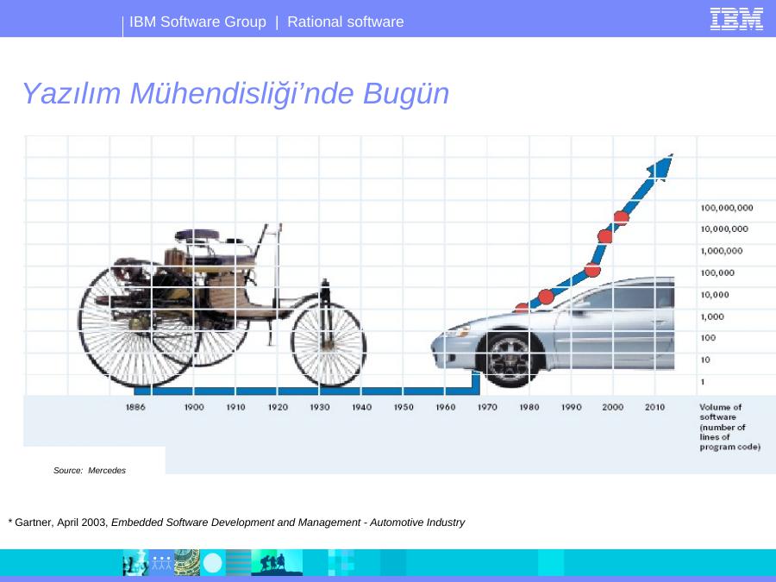The height and width of the screenshot is (582, 776).
Task: Select the lowest red data point near the car hood
Action: pos(521,308)
